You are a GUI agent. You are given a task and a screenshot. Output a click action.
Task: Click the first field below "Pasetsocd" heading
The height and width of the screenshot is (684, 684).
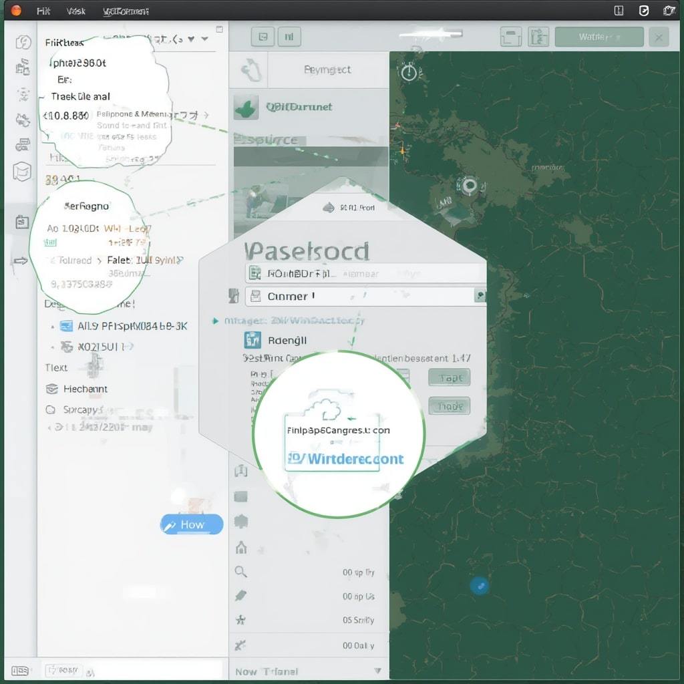365,273
